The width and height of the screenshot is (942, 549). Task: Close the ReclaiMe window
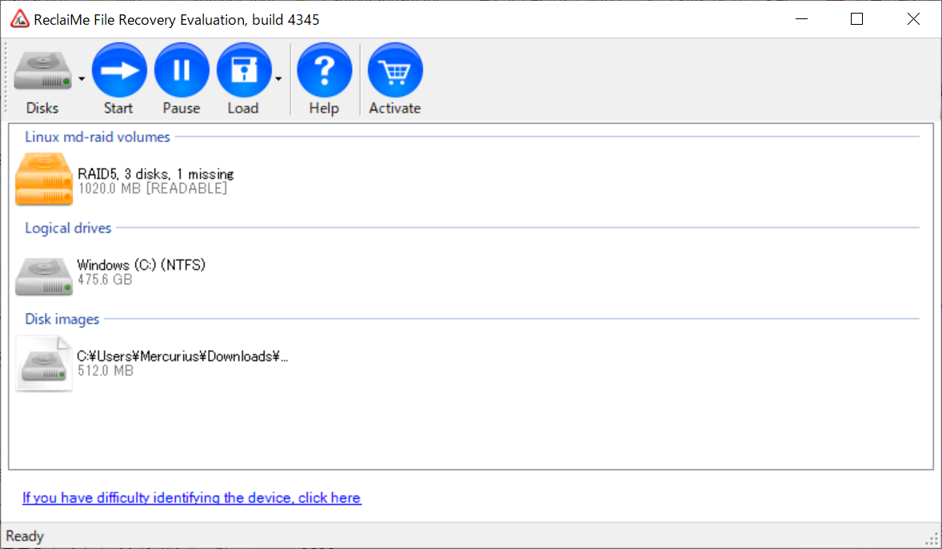point(913,19)
